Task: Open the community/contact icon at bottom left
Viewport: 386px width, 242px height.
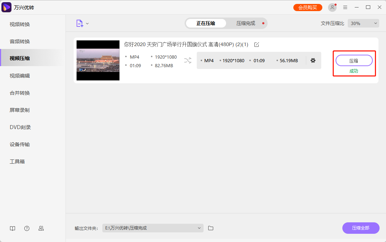Action: click(41, 228)
